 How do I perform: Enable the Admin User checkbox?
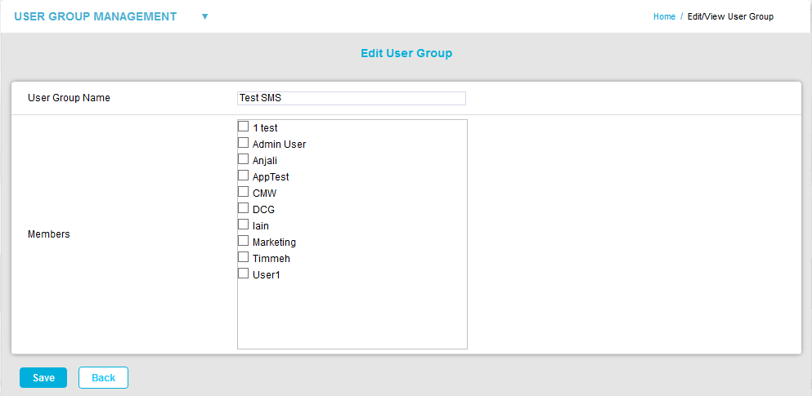pyautogui.click(x=243, y=143)
